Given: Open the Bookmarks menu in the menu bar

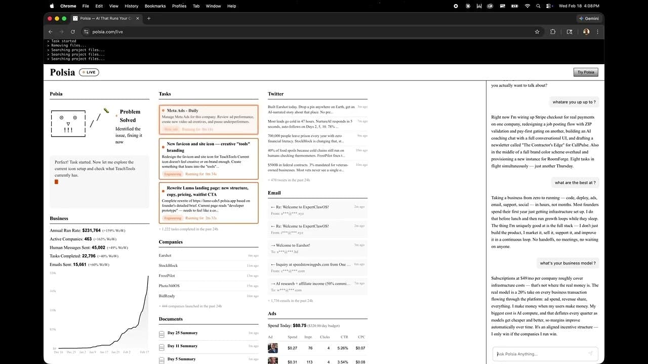Looking at the screenshot, I should (155, 6).
